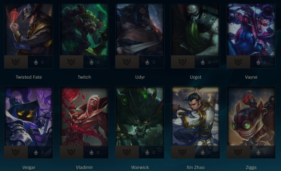The width and height of the screenshot is (281, 171).
Task: Select Vayne's mastery crest icon
Action: pos(238,62)
